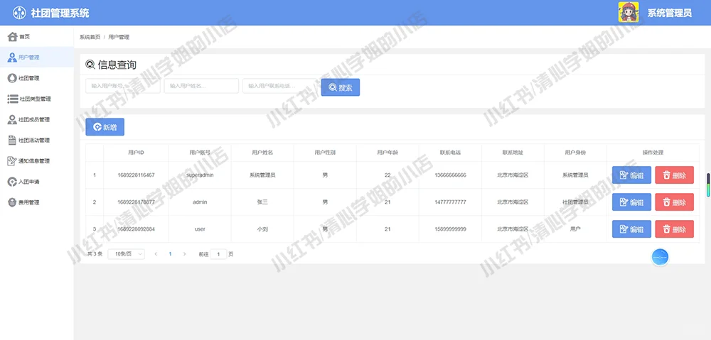Click the 社团活动管理 activity icon
711x340 pixels.
tap(12, 141)
